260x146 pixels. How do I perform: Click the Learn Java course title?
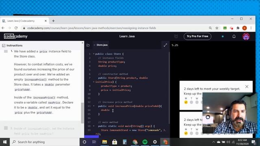[x=127, y=36]
